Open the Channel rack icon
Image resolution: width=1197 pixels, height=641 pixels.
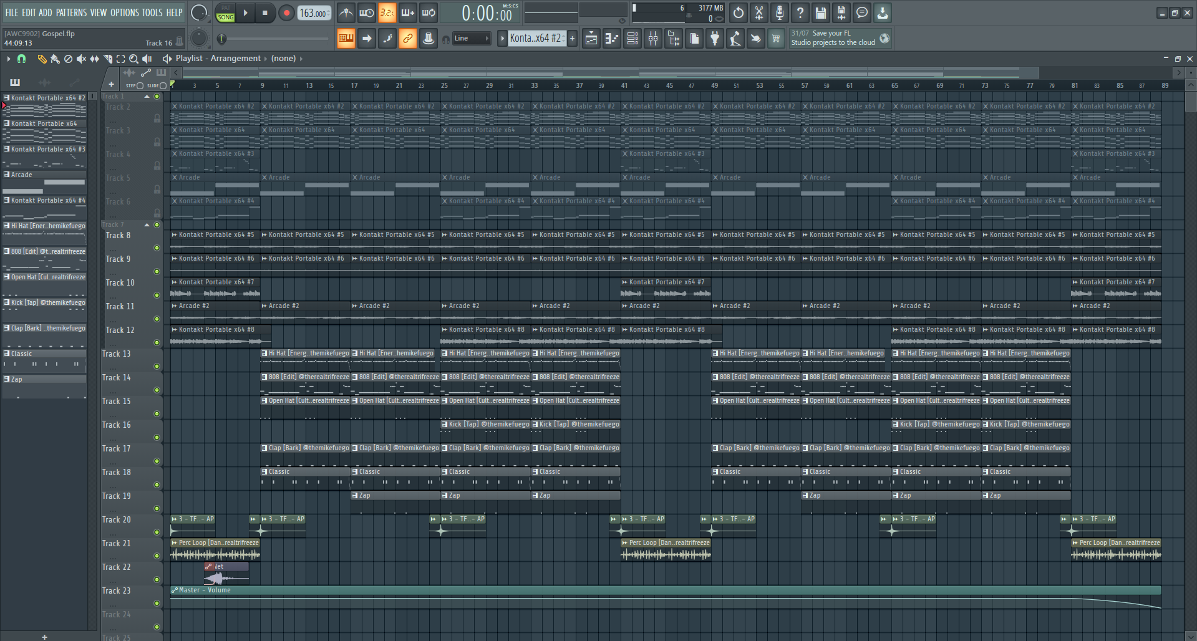632,39
